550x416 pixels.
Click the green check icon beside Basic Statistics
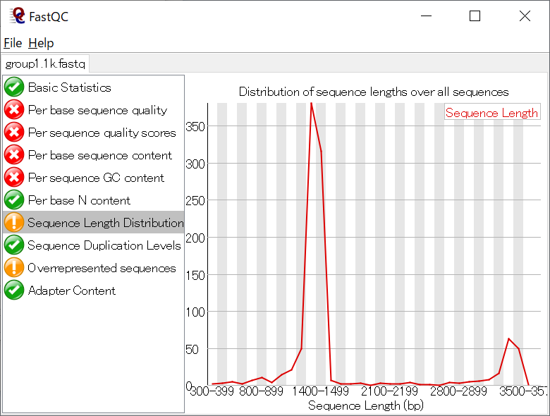[14, 87]
